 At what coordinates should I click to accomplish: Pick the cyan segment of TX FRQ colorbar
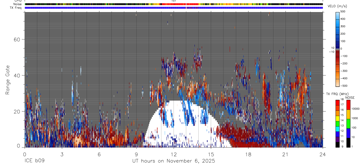tap(338, 129)
